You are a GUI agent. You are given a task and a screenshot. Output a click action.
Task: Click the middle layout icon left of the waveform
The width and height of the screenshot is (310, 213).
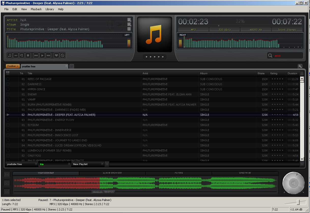coord(7,183)
